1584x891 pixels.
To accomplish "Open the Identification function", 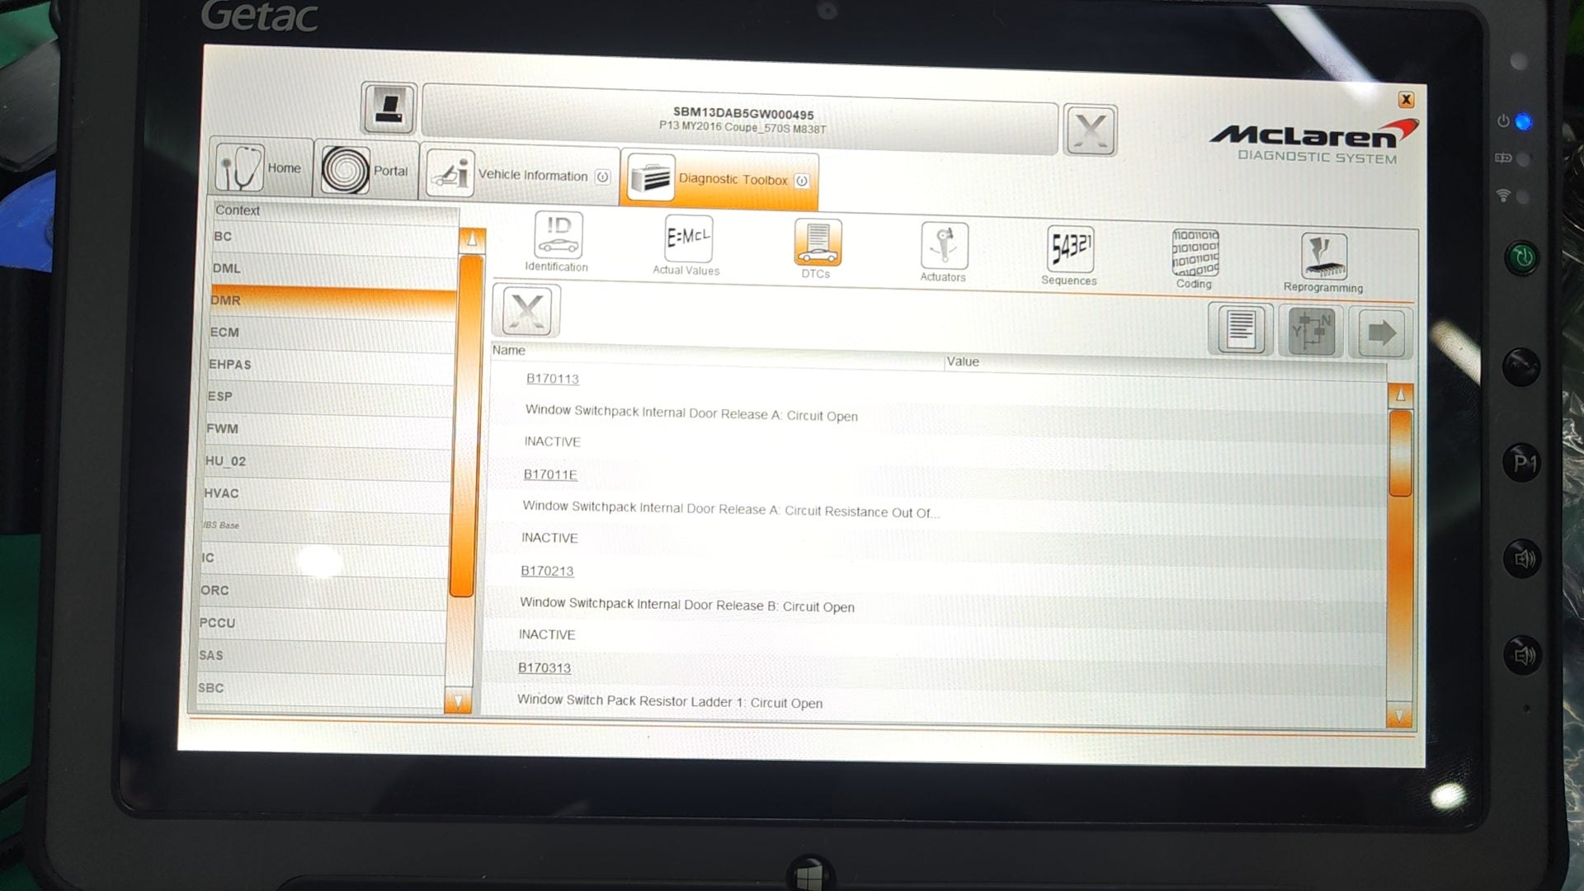I will click(x=558, y=242).
